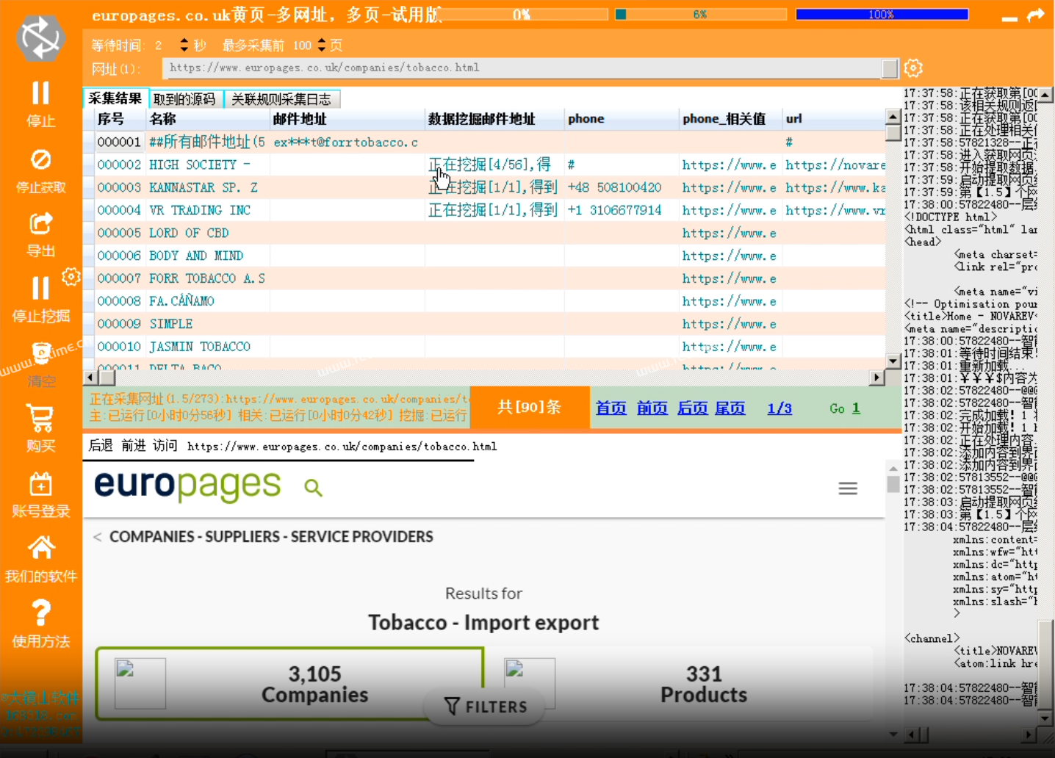1055x758 pixels.
Task: Click the europages search magnifier icon
Action: tap(313, 488)
